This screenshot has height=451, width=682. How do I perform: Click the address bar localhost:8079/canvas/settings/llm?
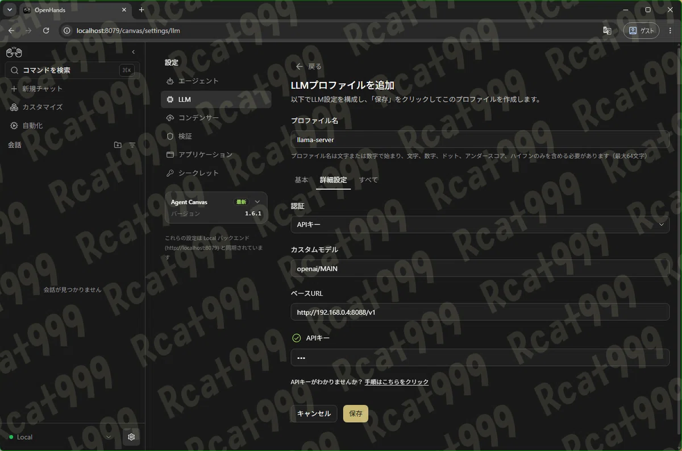pos(128,31)
